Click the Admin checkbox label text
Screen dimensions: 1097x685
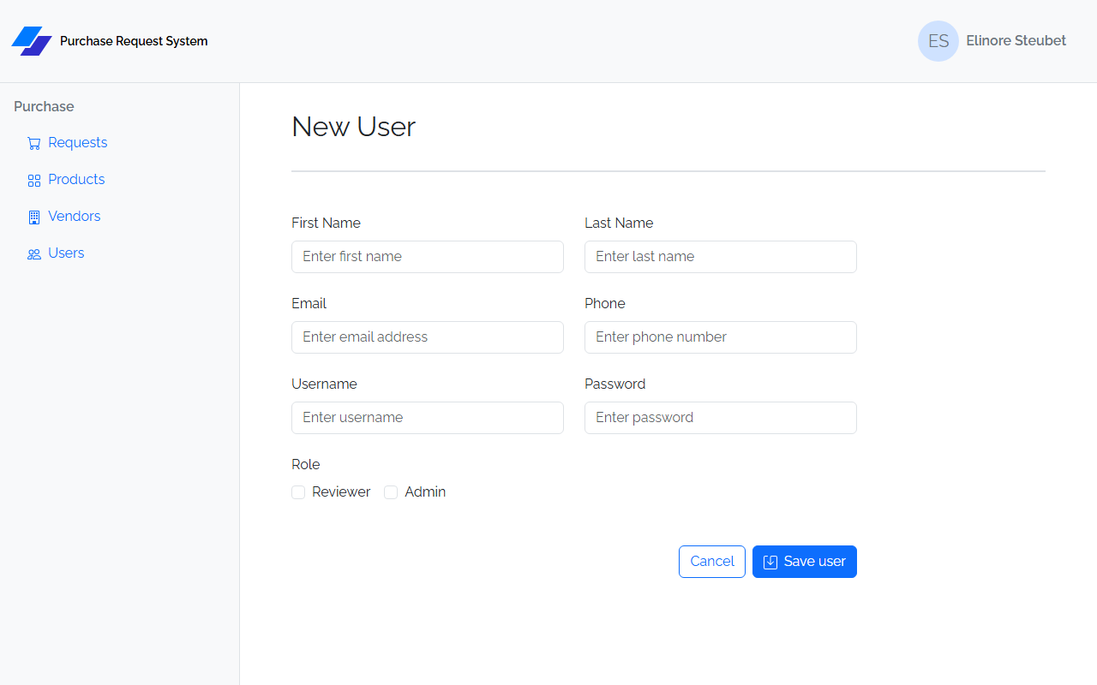point(425,492)
